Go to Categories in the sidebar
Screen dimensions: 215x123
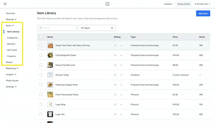click(12, 38)
